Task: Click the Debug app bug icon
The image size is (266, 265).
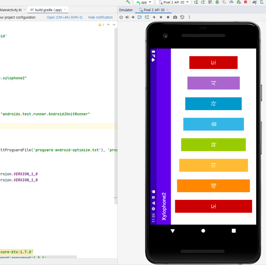Action: [x=217, y=2]
